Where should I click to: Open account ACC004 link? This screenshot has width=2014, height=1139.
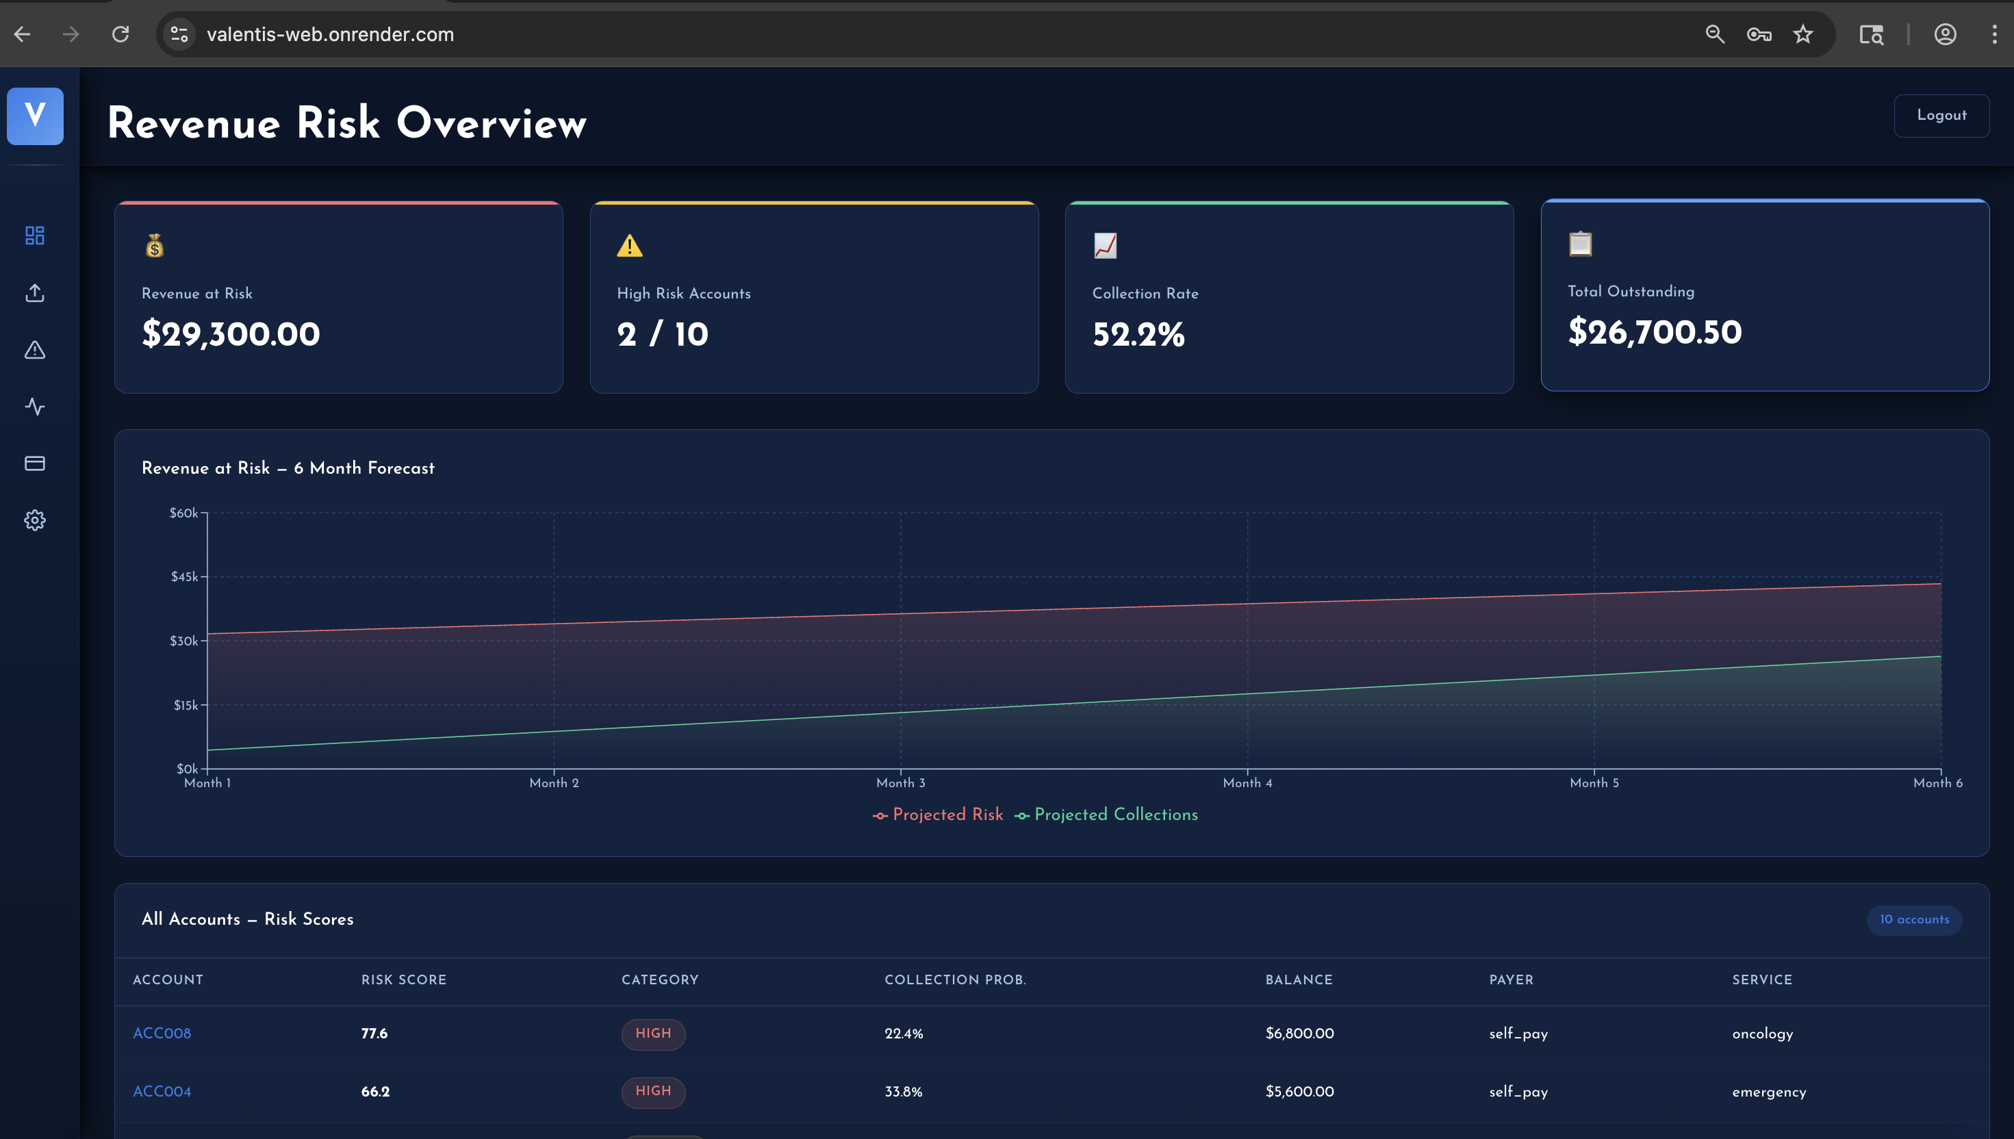(x=162, y=1091)
